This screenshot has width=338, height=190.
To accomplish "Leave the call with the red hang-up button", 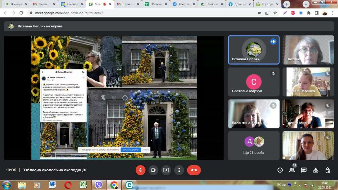I will pyautogui.click(x=194, y=170).
